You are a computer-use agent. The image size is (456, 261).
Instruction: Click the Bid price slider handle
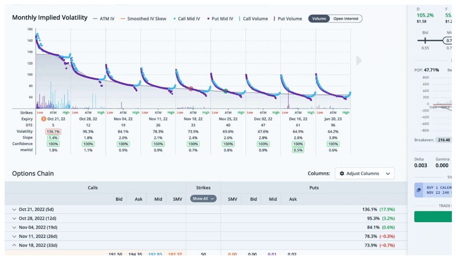click(x=425, y=41)
